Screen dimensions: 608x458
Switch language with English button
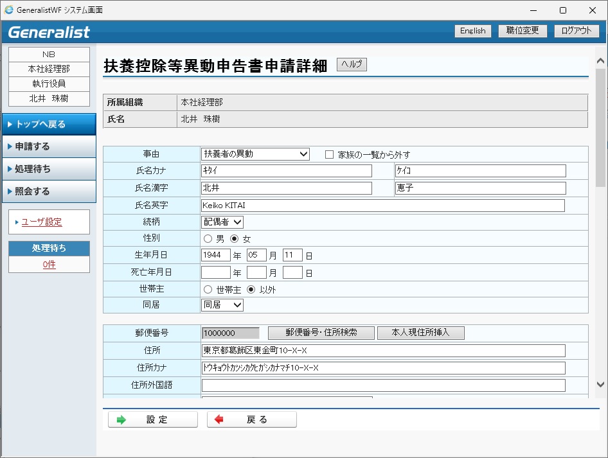tap(473, 31)
